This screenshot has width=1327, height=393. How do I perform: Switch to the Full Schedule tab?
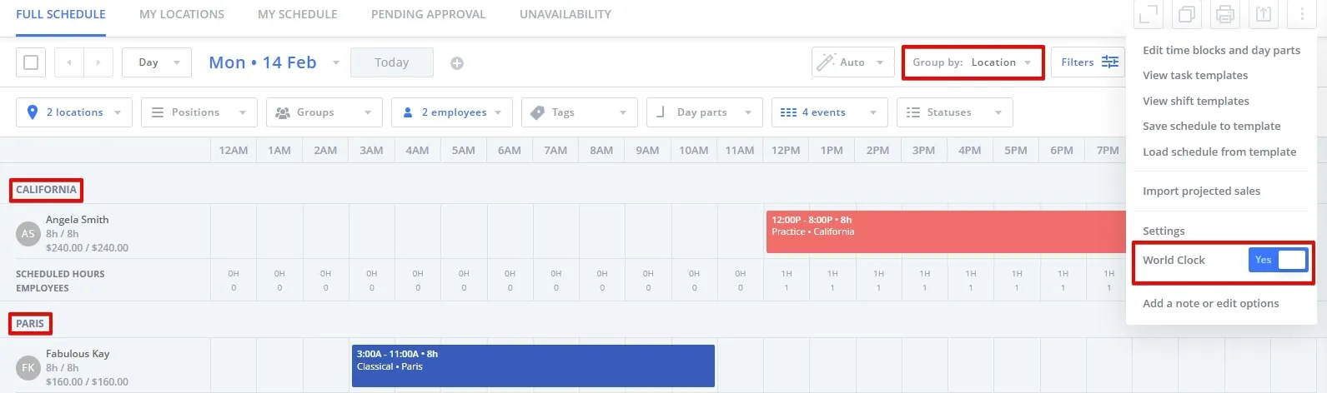pos(61,14)
